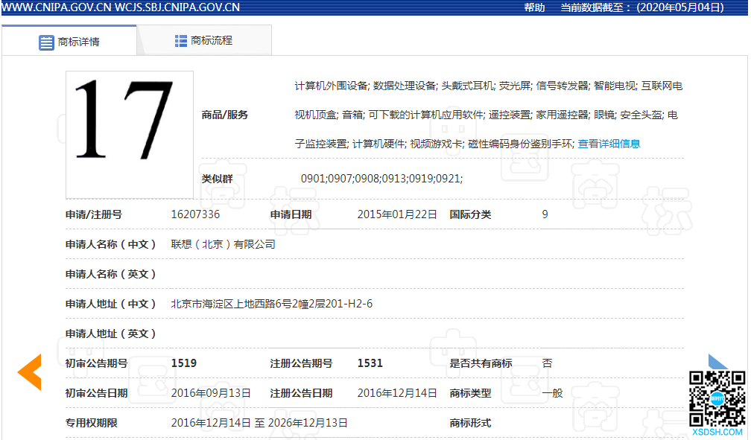Image resolution: width=751 pixels, height=440 pixels.
Task: Select application date 2015年01月22日
Action: pos(397,214)
